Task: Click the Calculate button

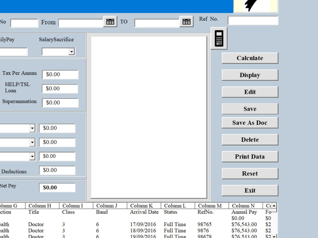Action: tap(250, 58)
